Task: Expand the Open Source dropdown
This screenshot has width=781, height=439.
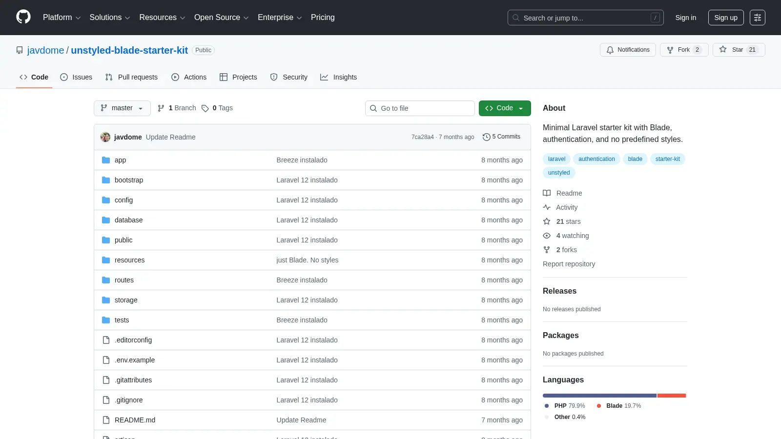Action: (222, 18)
